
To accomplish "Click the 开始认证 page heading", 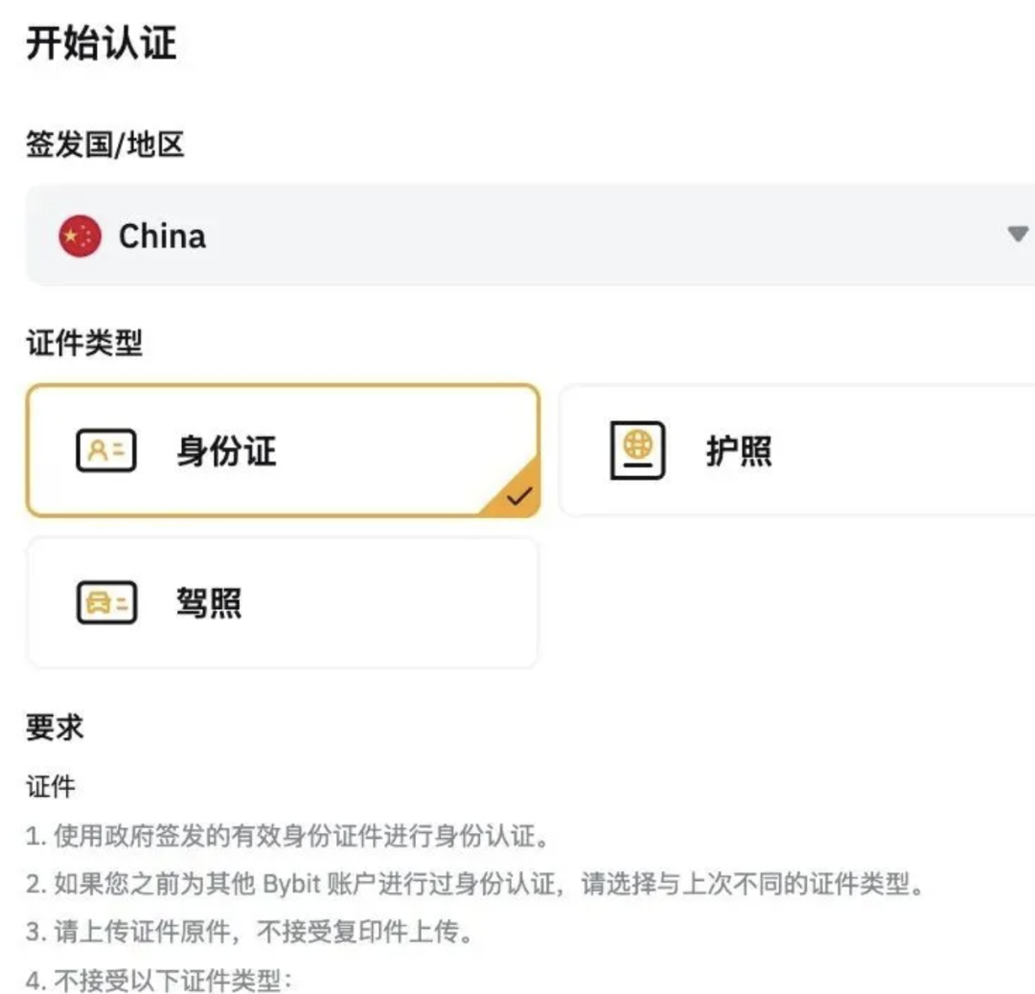I will click(102, 43).
